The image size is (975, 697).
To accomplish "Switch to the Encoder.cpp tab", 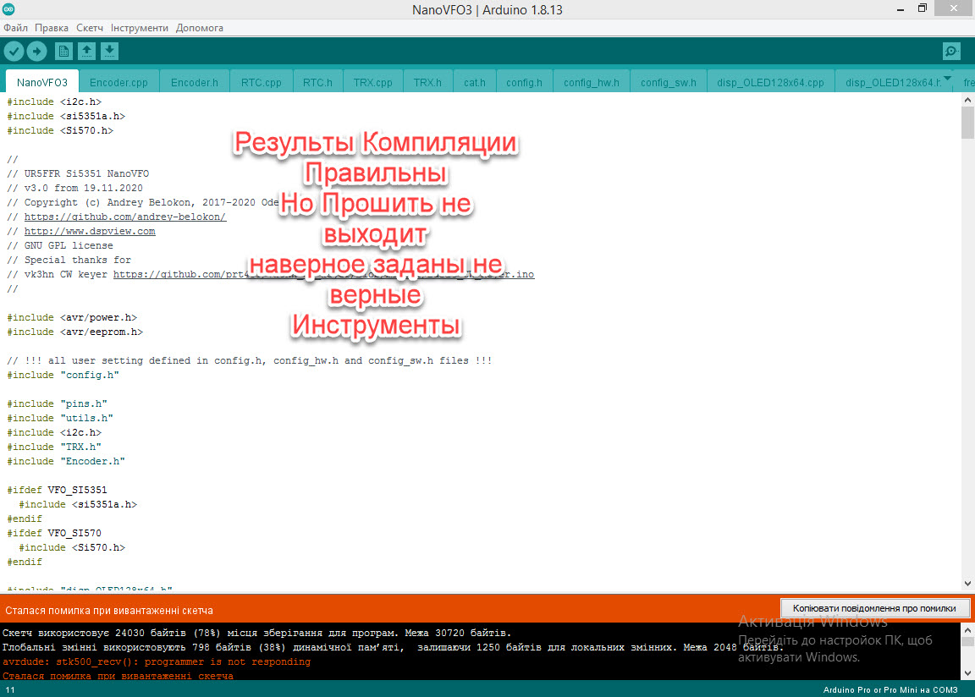I will click(118, 83).
